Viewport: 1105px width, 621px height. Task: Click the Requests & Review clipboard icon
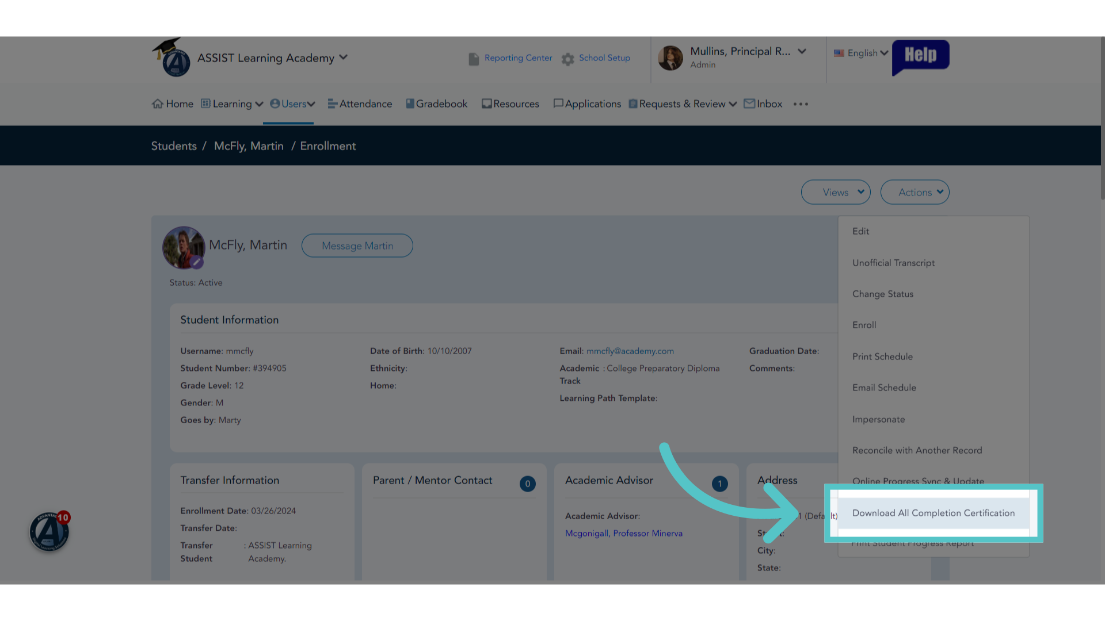[633, 104]
